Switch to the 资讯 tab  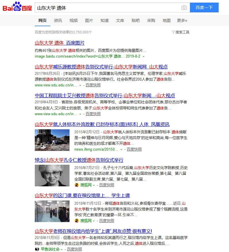click(58, 20)
